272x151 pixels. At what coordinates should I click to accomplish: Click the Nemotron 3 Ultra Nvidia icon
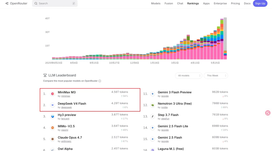coord(152,105)
